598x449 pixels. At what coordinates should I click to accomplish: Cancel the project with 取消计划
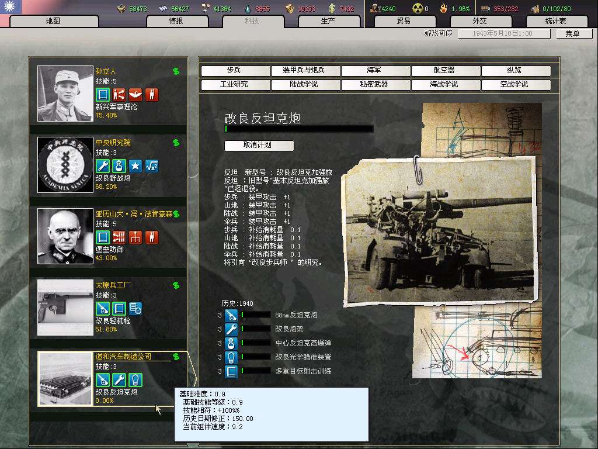coord(259,146)
